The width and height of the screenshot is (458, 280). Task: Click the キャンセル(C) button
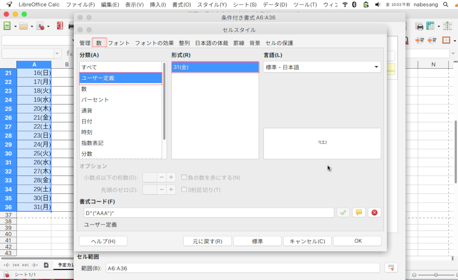(x=307, y=241)
